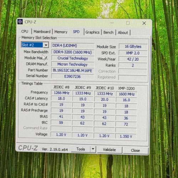178x178 pixels.
Task: Click the 1600 MHz XMP frequency cell
Action: [x=127, y=94]
